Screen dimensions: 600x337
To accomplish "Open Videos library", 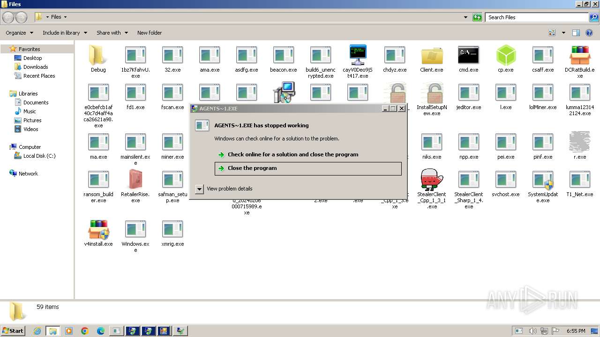I will (x=30, y=129).
